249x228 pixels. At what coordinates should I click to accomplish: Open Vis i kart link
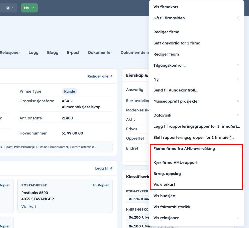tap(29, 207)
